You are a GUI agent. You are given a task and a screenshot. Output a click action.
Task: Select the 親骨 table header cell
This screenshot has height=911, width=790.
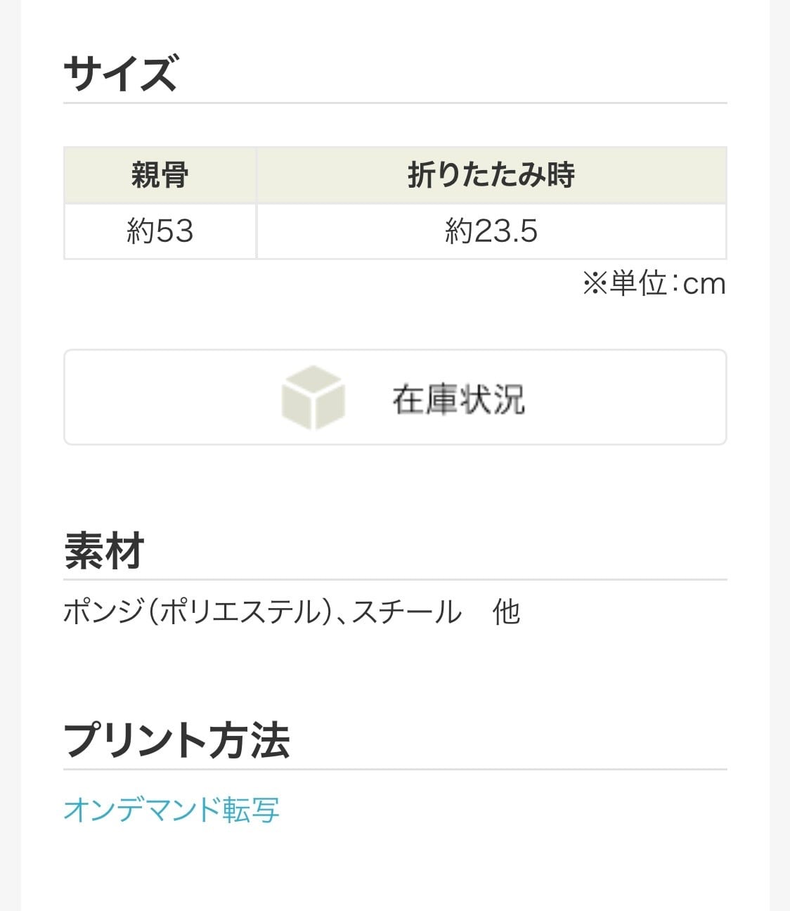[x=160, y=175]
